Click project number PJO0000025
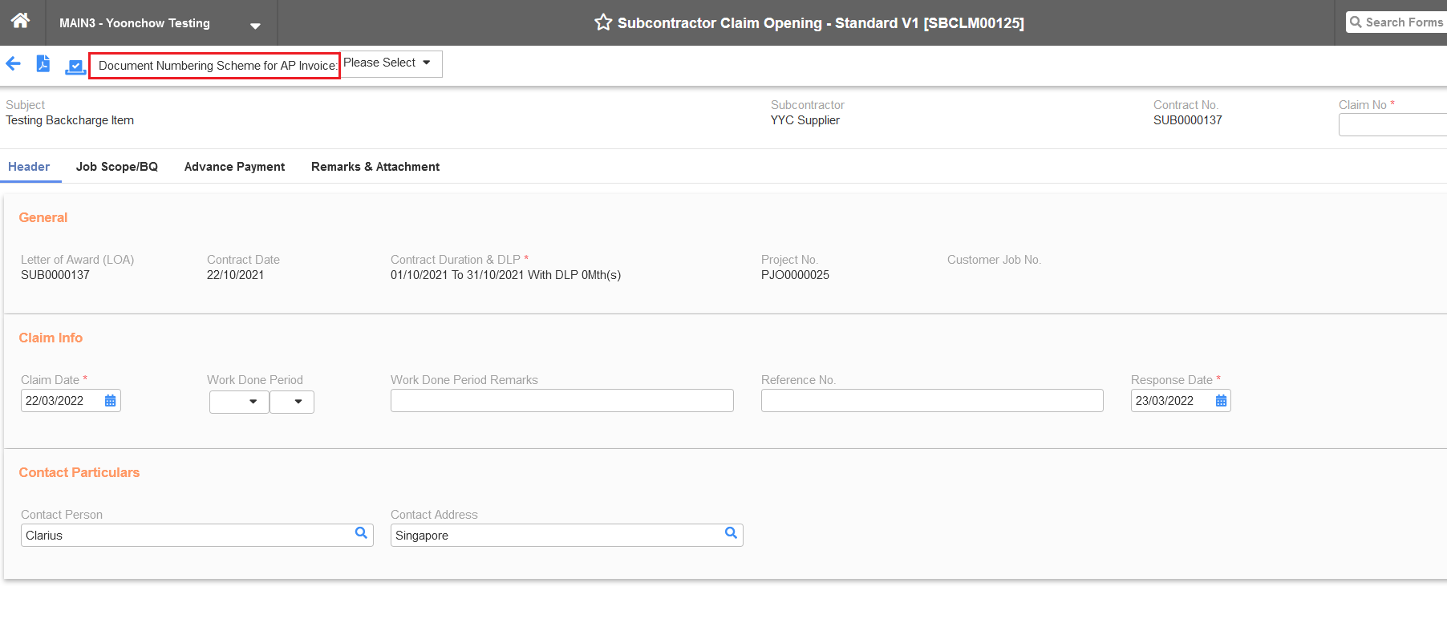 795,275
